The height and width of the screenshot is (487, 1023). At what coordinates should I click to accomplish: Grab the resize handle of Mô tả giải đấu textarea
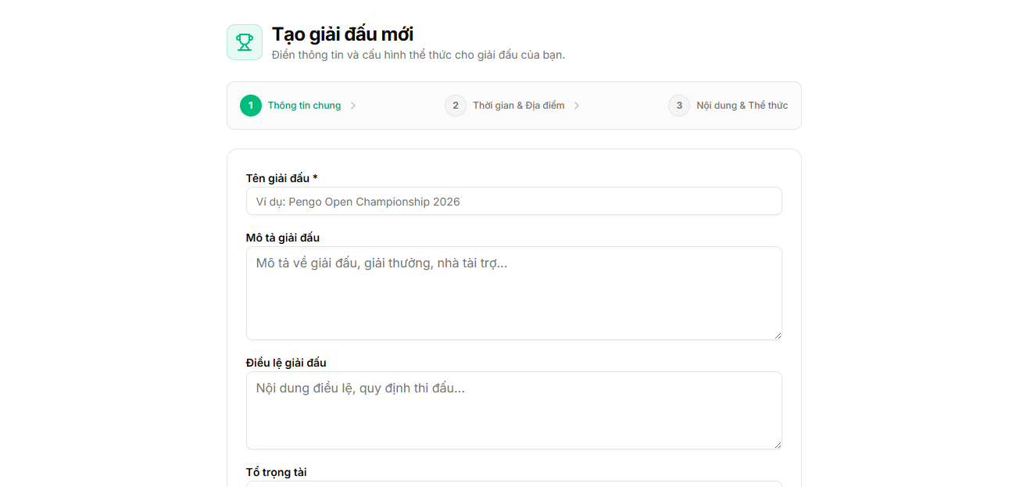click(778, 335)
